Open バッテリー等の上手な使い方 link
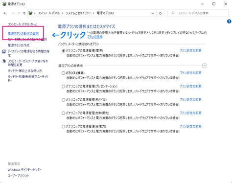Viewport: 232px width, 183px height. pos(24,71)
